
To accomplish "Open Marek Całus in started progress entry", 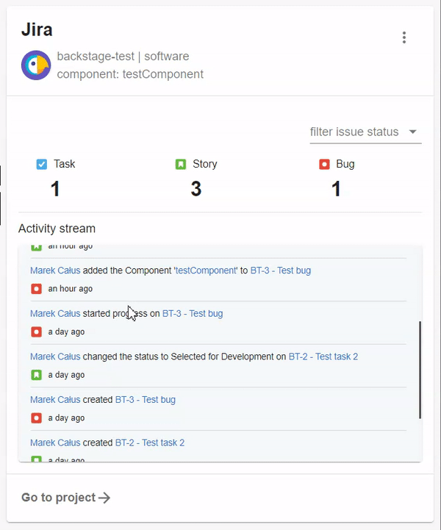I will click(x=55, y=313).
